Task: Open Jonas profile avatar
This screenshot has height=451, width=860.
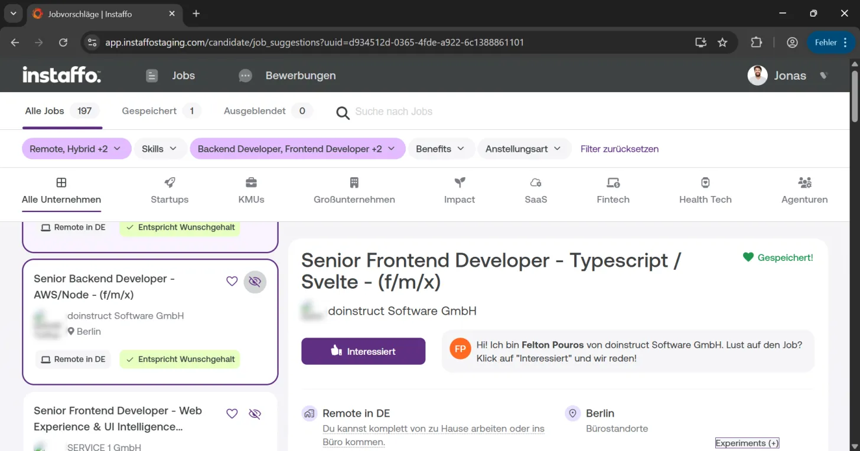Action: point(757,76)
